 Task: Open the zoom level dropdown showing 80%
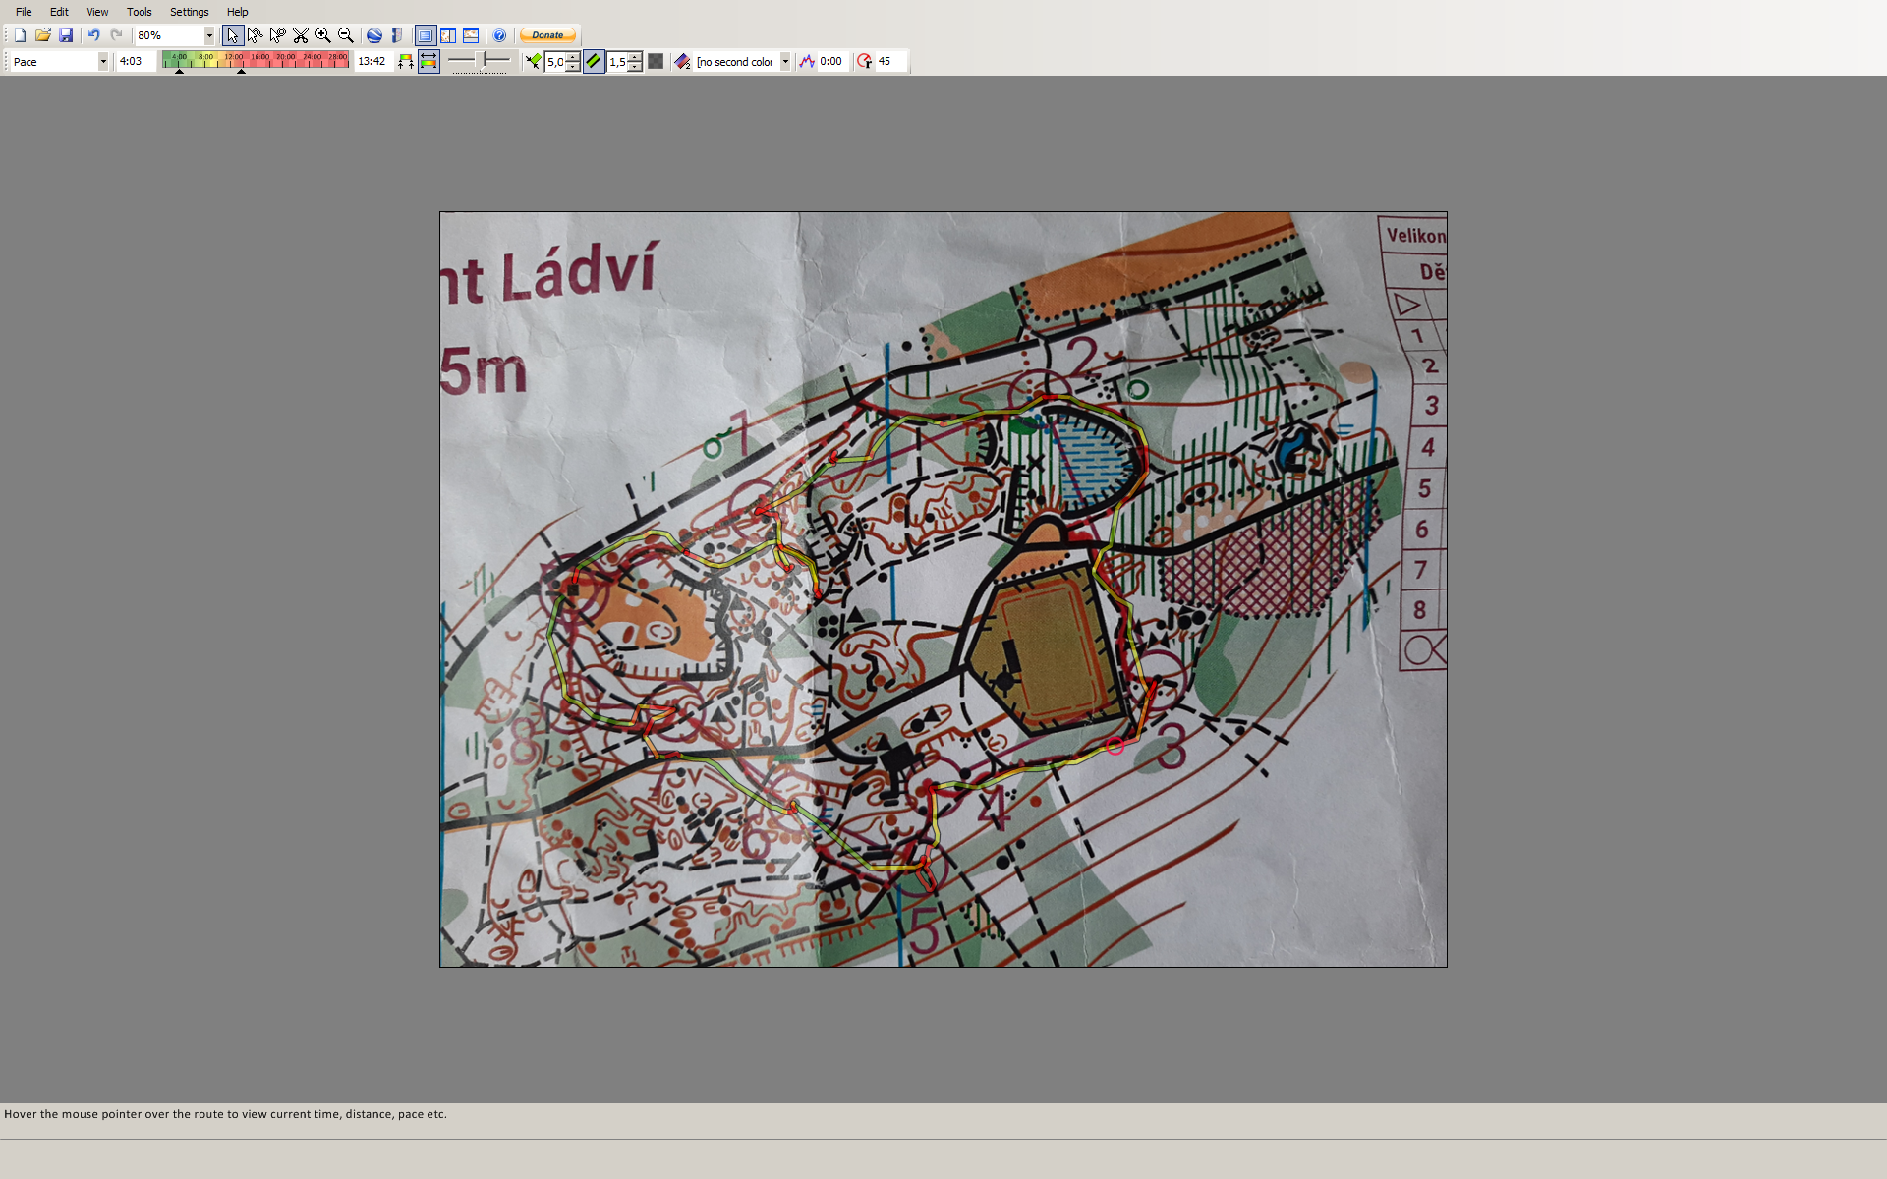[x=209, y=35]
